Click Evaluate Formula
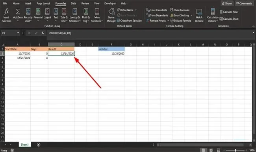Image resolution: width=256 pixels, height=152 pixels. 181,21
